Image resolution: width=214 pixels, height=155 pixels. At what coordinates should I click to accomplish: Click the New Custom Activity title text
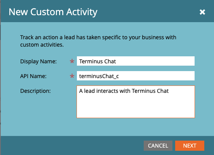(53, 12)
